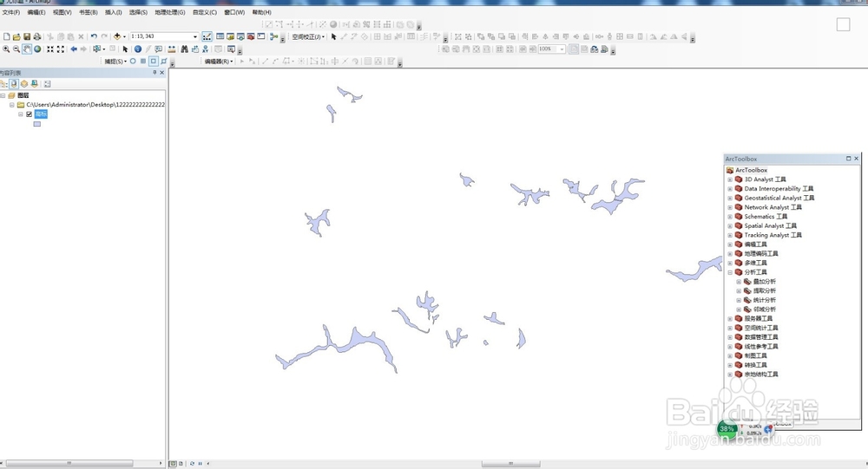
Task: Toggle the layer visibility checkbox in contents
Action: click(x=30, y=114)
